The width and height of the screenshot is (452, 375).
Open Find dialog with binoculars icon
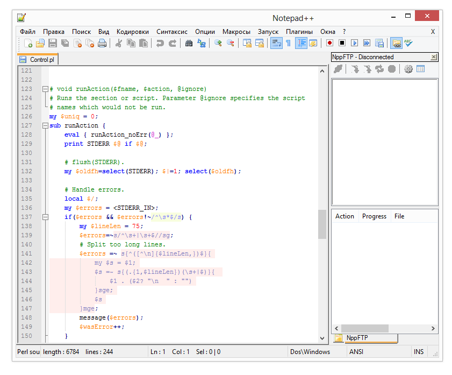189,44
